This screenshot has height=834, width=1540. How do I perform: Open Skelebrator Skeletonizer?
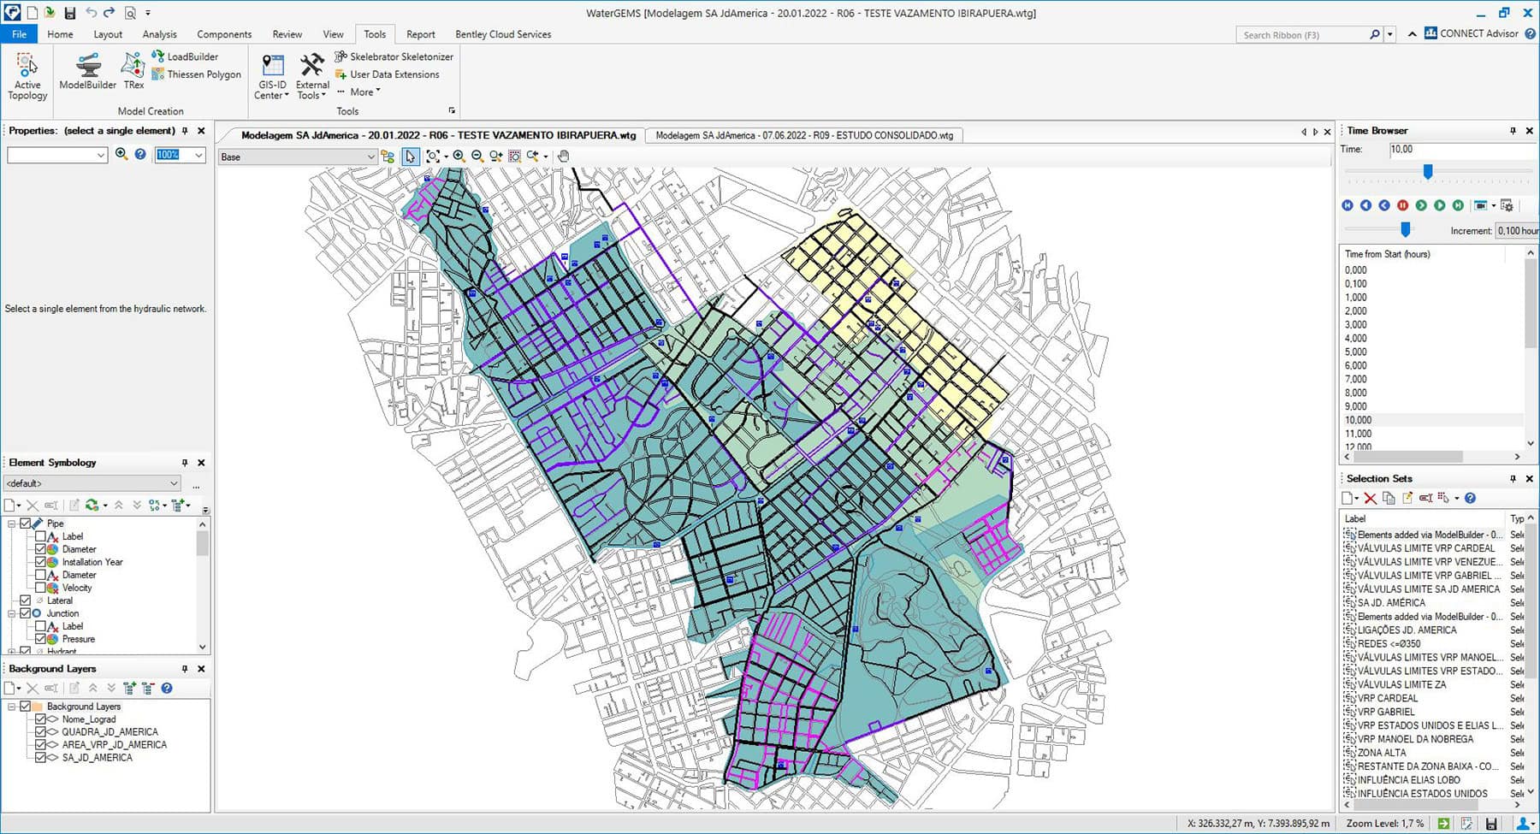pos(394,56)
